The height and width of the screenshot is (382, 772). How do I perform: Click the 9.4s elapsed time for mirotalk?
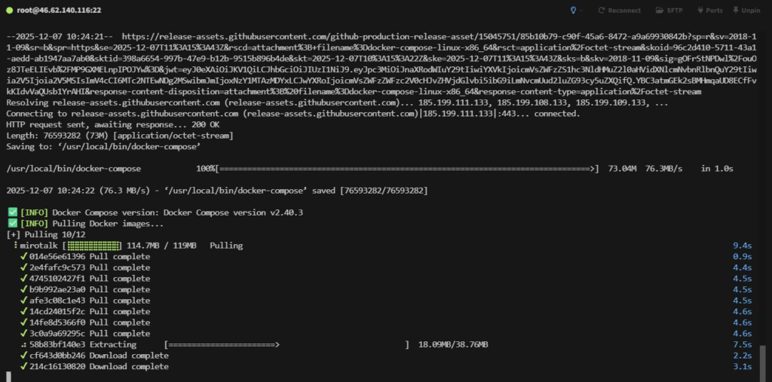pyautogui.click(x=743, y=246)
